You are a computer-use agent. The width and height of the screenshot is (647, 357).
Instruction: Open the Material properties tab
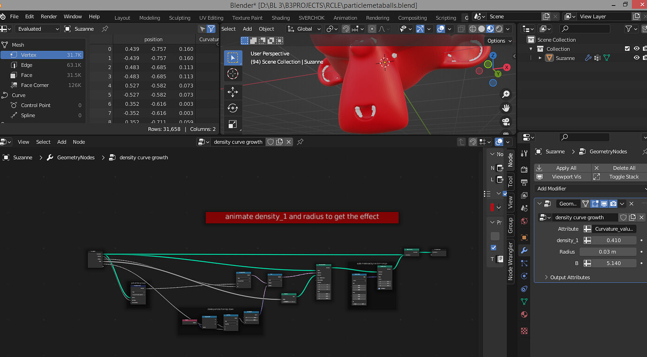524,314
